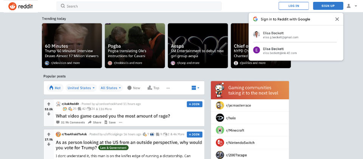Open the user account dropdown menu

[x=351, y=6]
